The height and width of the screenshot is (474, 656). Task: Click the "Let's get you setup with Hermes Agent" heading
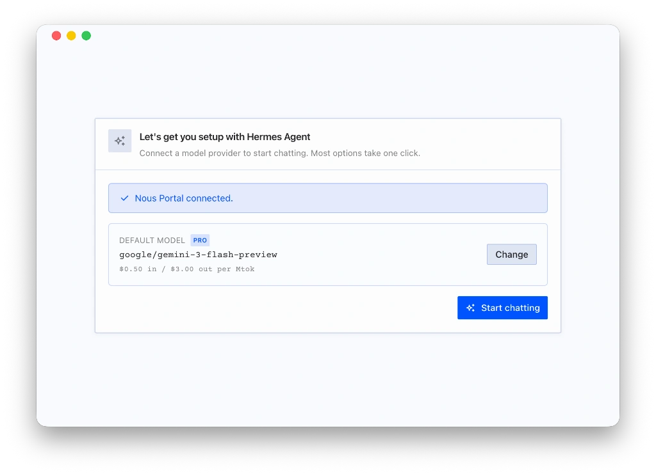pos(225,137)
